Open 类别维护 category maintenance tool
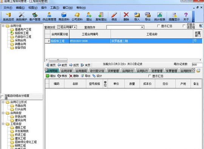This screenshot has height=149, width=204. [x=22, y=17]
